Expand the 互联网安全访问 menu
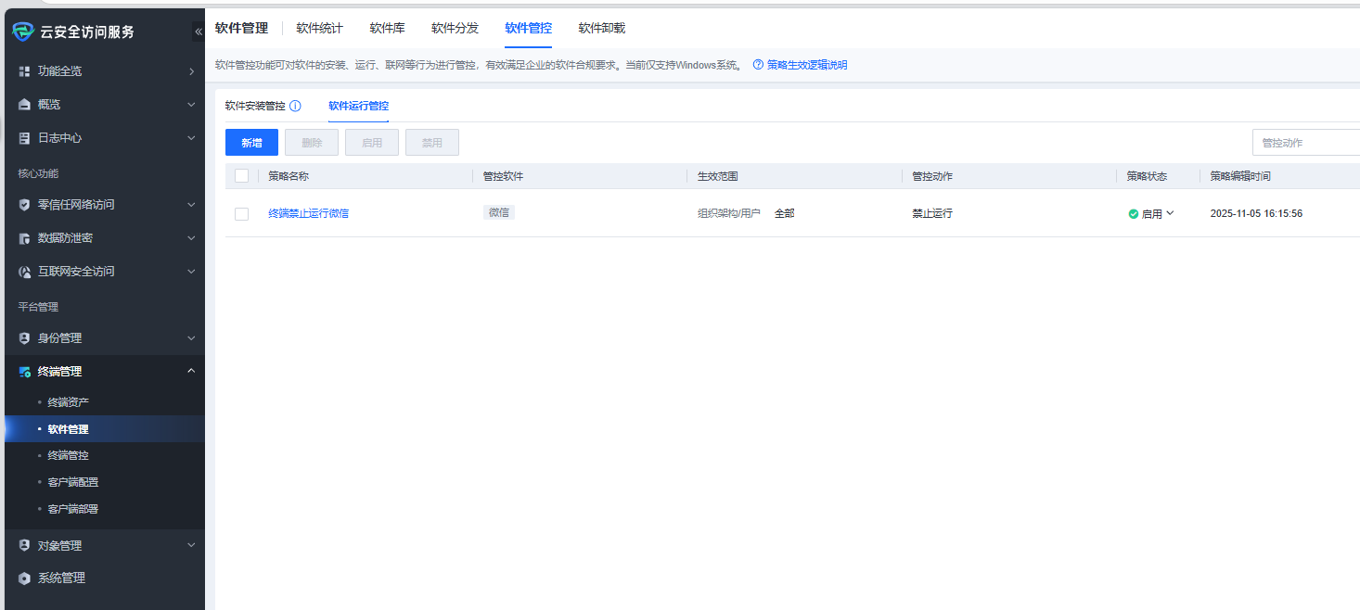This screenshot has width=1360, height=610. 191,272
